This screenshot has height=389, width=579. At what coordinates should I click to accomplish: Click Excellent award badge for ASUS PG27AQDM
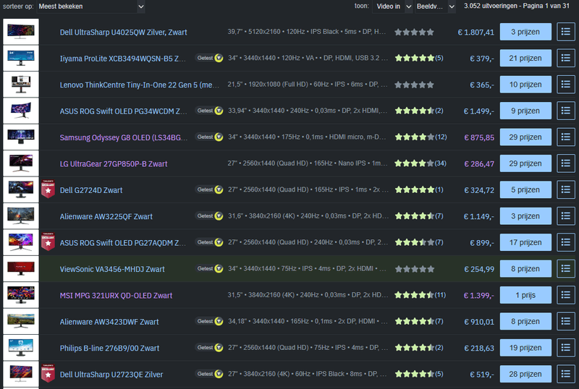tap(49, 242)
